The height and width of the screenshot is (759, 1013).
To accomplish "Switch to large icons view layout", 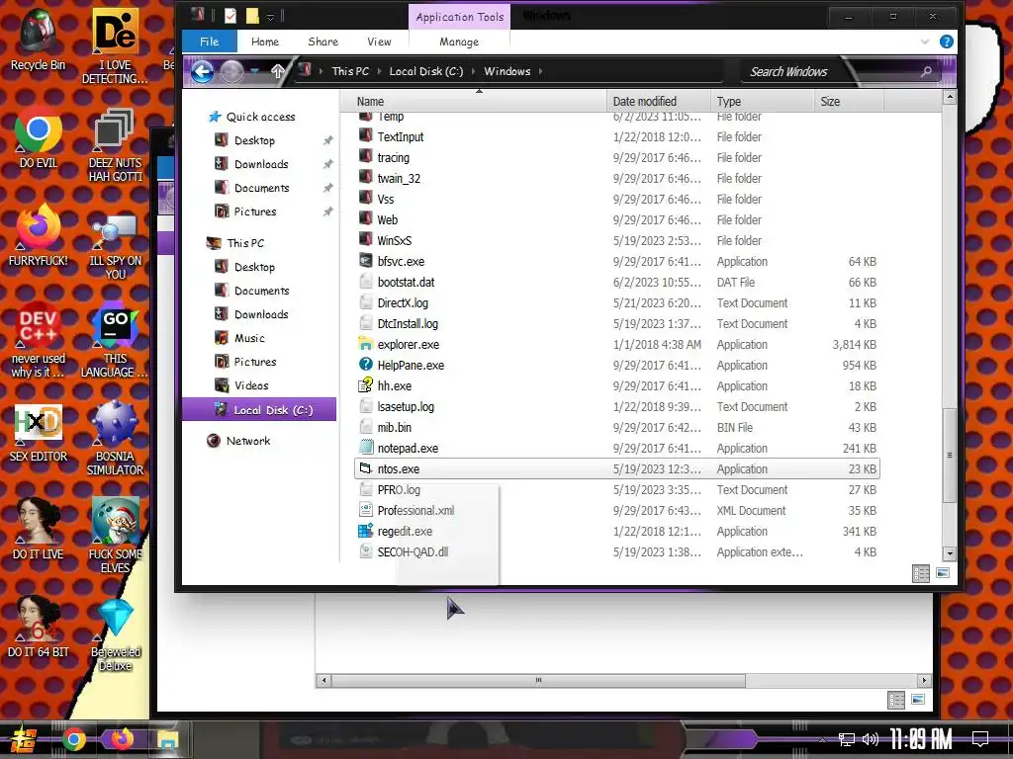I will point(943,573).
